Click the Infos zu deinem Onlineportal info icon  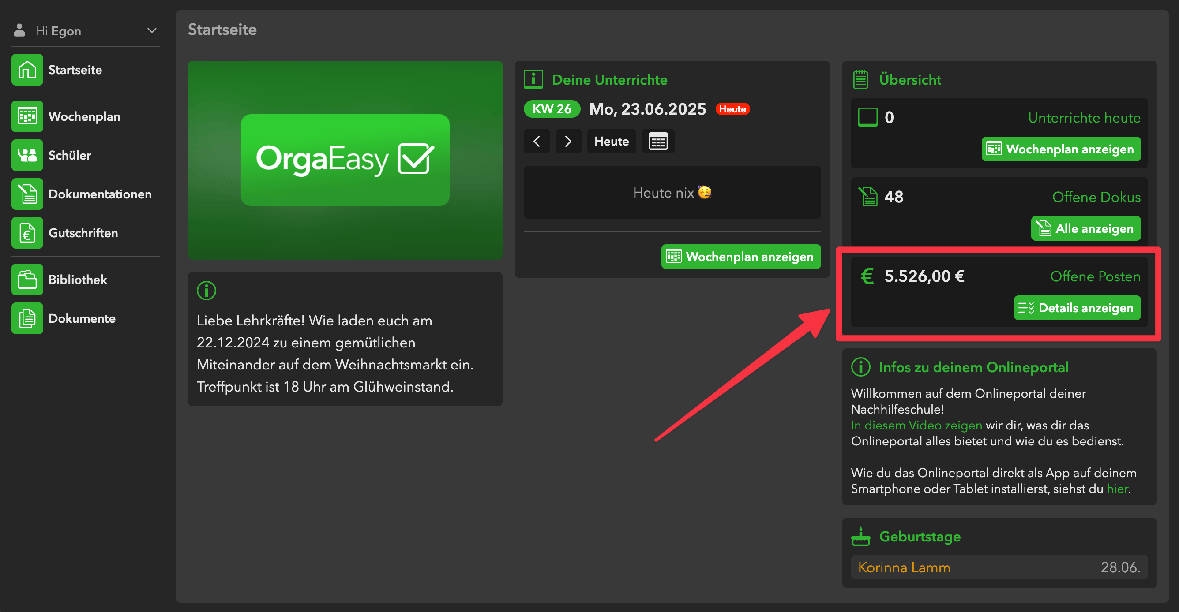860,367
